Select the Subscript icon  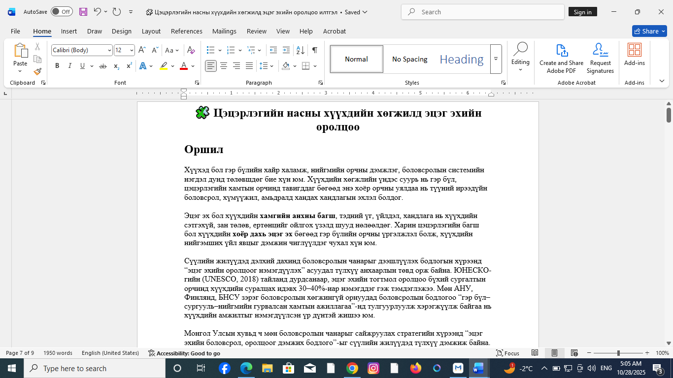tap(117, 65)
